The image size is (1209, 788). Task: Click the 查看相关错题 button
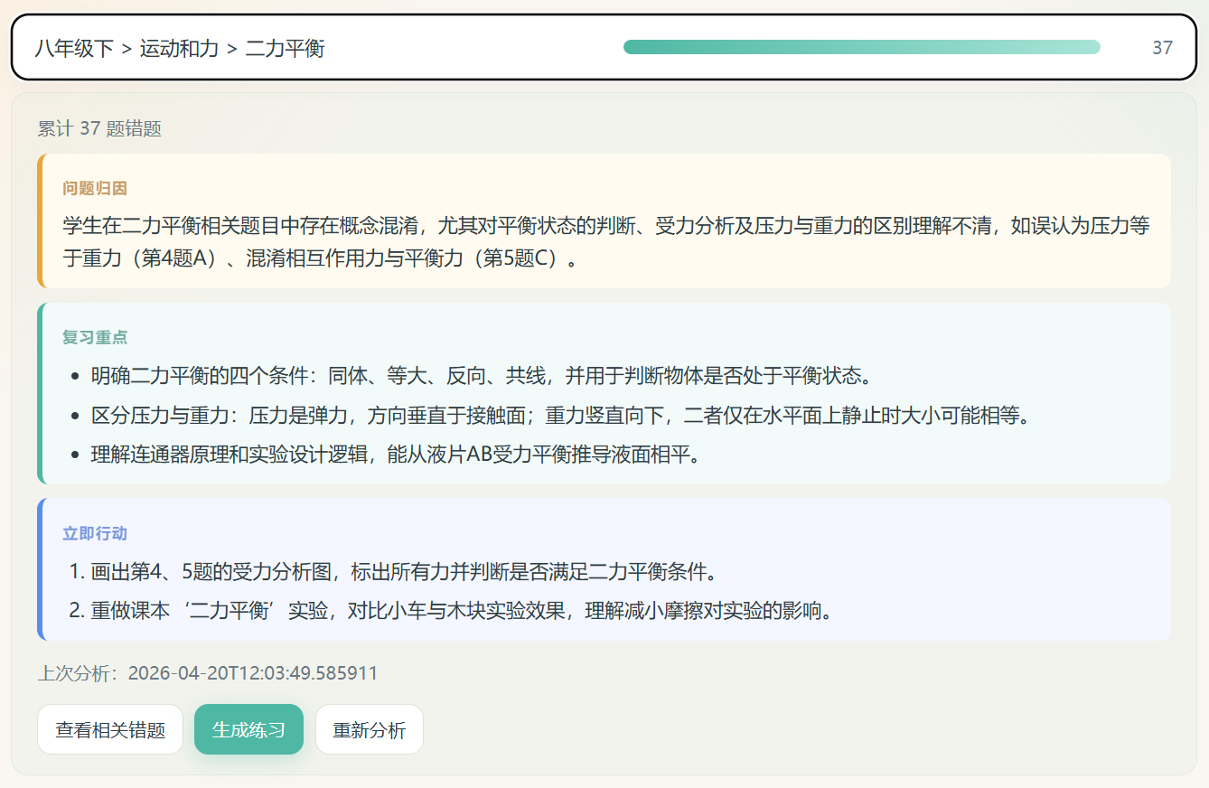110,728
